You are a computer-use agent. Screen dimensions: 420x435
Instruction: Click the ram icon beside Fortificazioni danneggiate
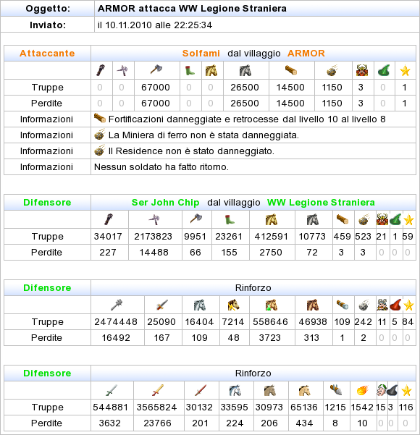point(100,119)
